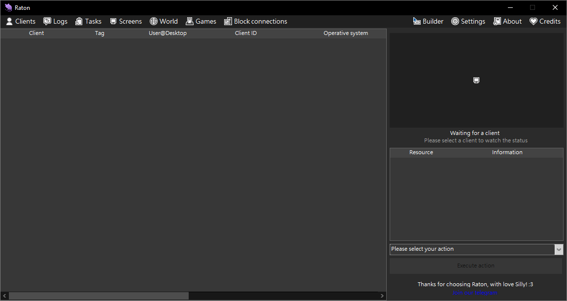This screenshot has height=301, width=567.
Task: Open the World globe icon
Action: click(154, 21)
